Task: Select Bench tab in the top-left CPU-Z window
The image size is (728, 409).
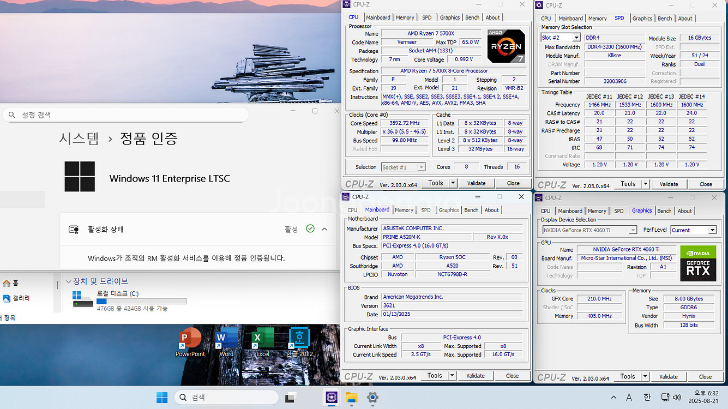Action: coord(473,17)
